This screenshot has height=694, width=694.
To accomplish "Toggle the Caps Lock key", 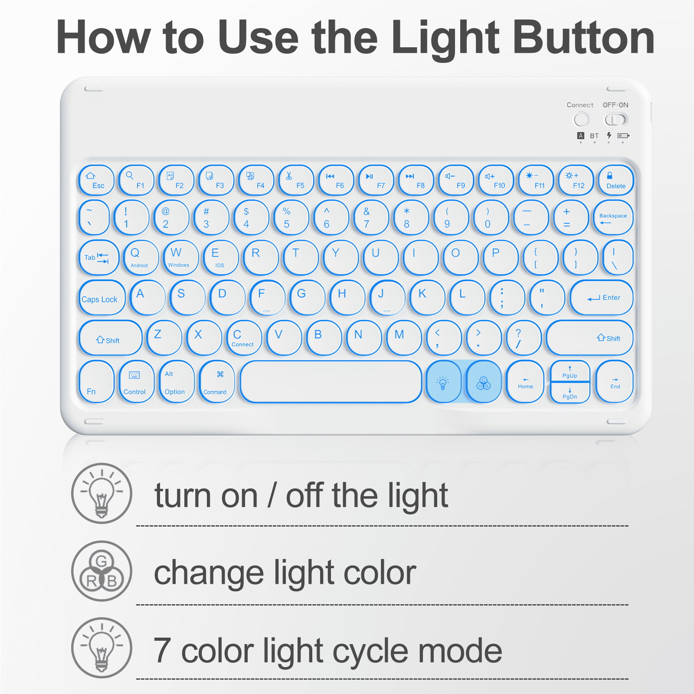I will tap(102, 298).
